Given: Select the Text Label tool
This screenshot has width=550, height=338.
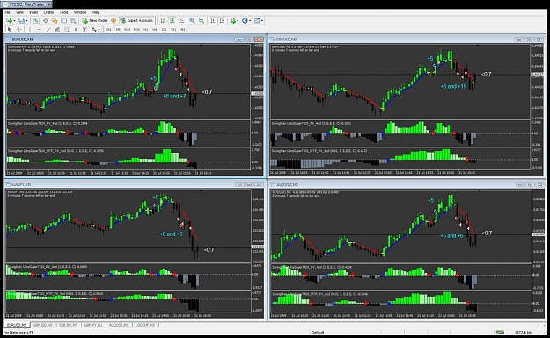Looking at the screenshot, I should (84, 29).
